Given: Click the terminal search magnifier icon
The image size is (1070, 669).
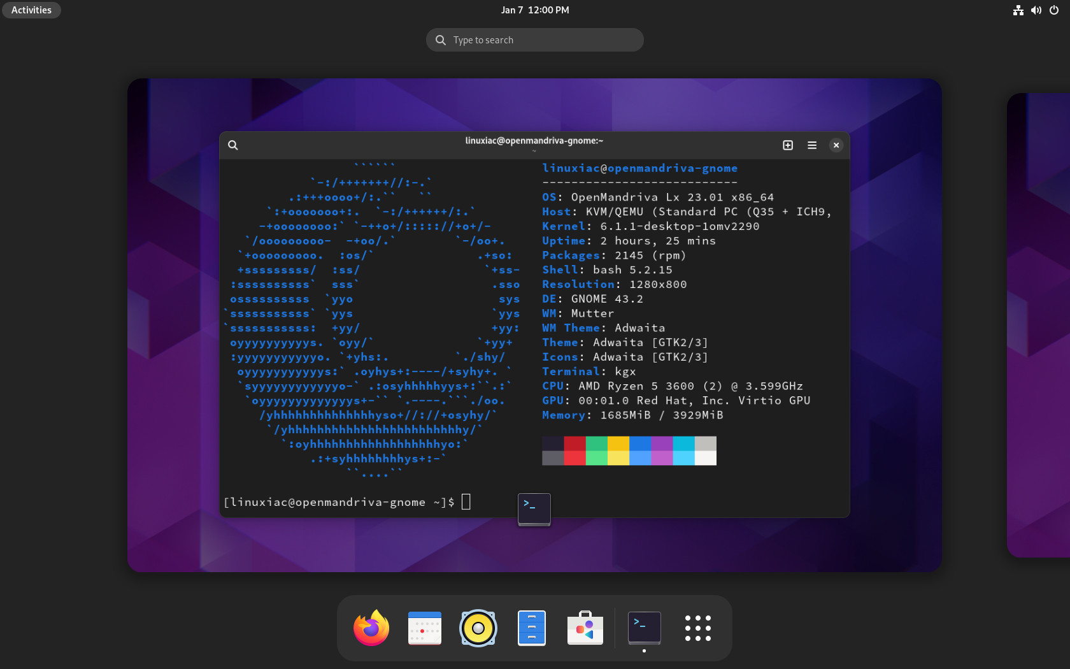Looking at the screenshot, I should (x=233, y=145).
